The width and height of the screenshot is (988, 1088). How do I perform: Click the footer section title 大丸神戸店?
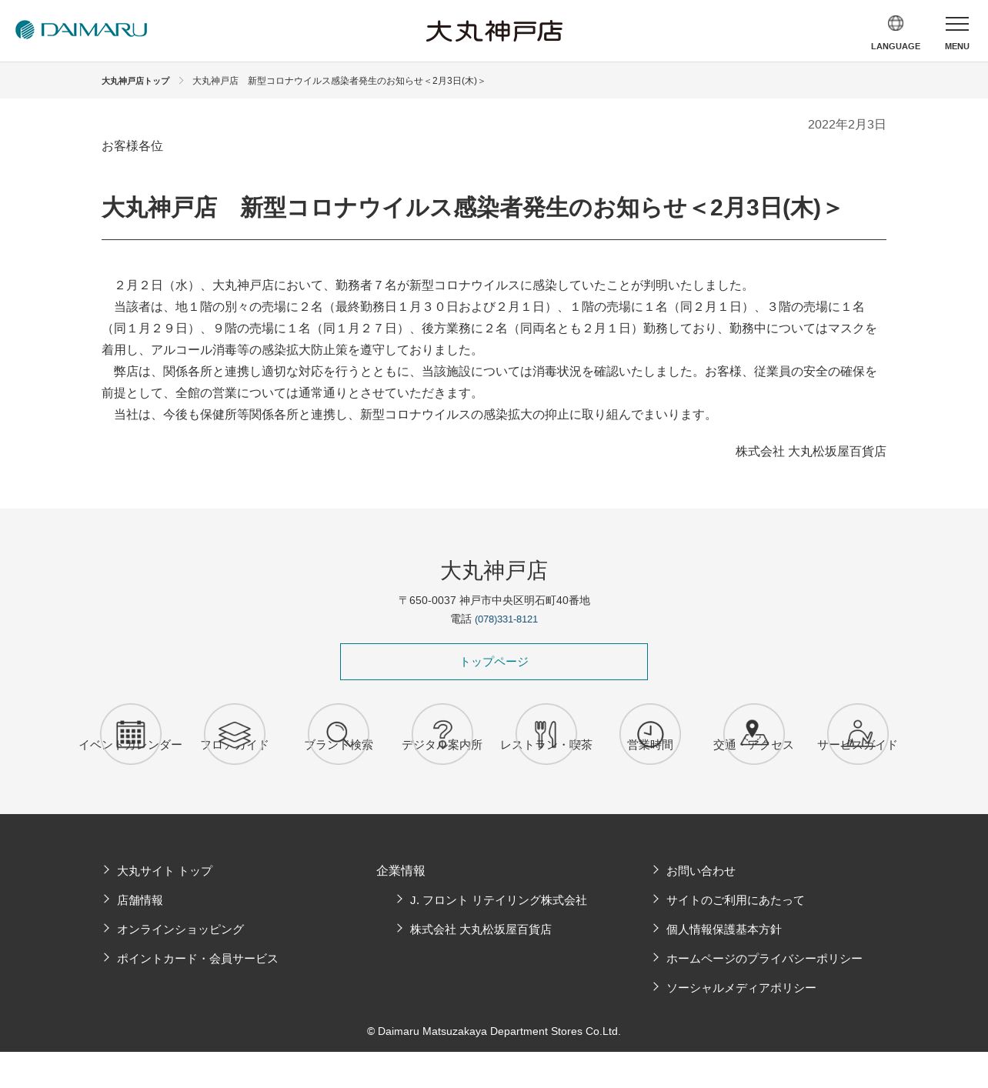click(494, 571)
